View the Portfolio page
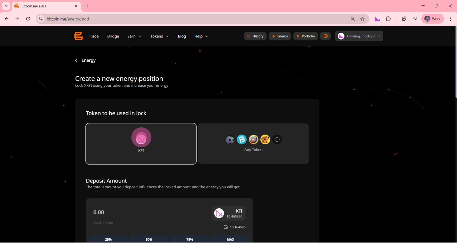 point(306,36)
